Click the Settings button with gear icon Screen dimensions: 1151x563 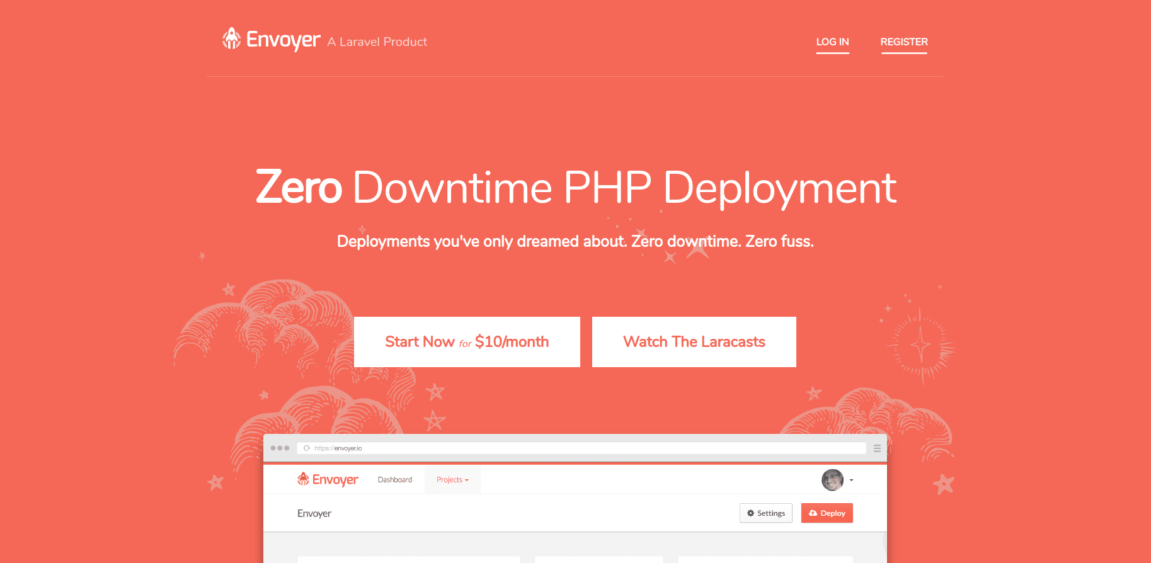(766, 513)
